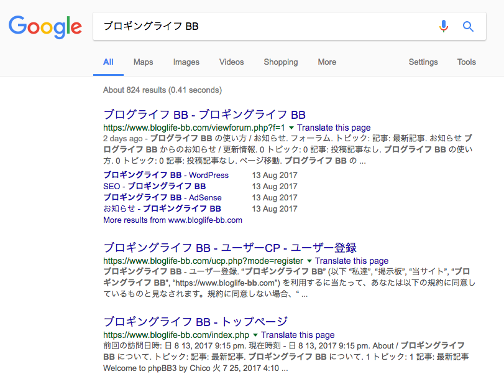Expand arrow next to viewforum.php?f=1 URL

291,128
